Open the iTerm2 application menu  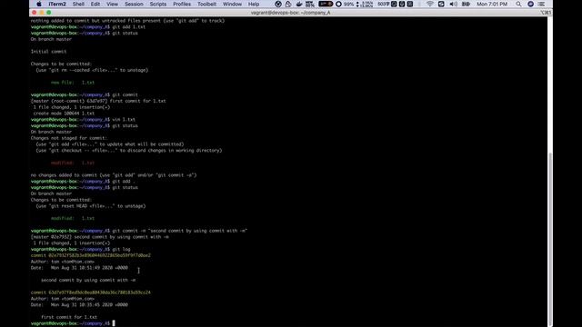tap(57, 4)
